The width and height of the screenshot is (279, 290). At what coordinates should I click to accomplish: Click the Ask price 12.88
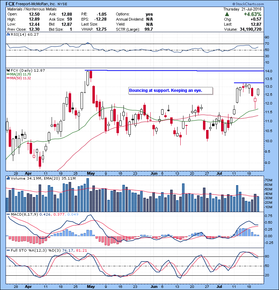(x=67, y=14)
